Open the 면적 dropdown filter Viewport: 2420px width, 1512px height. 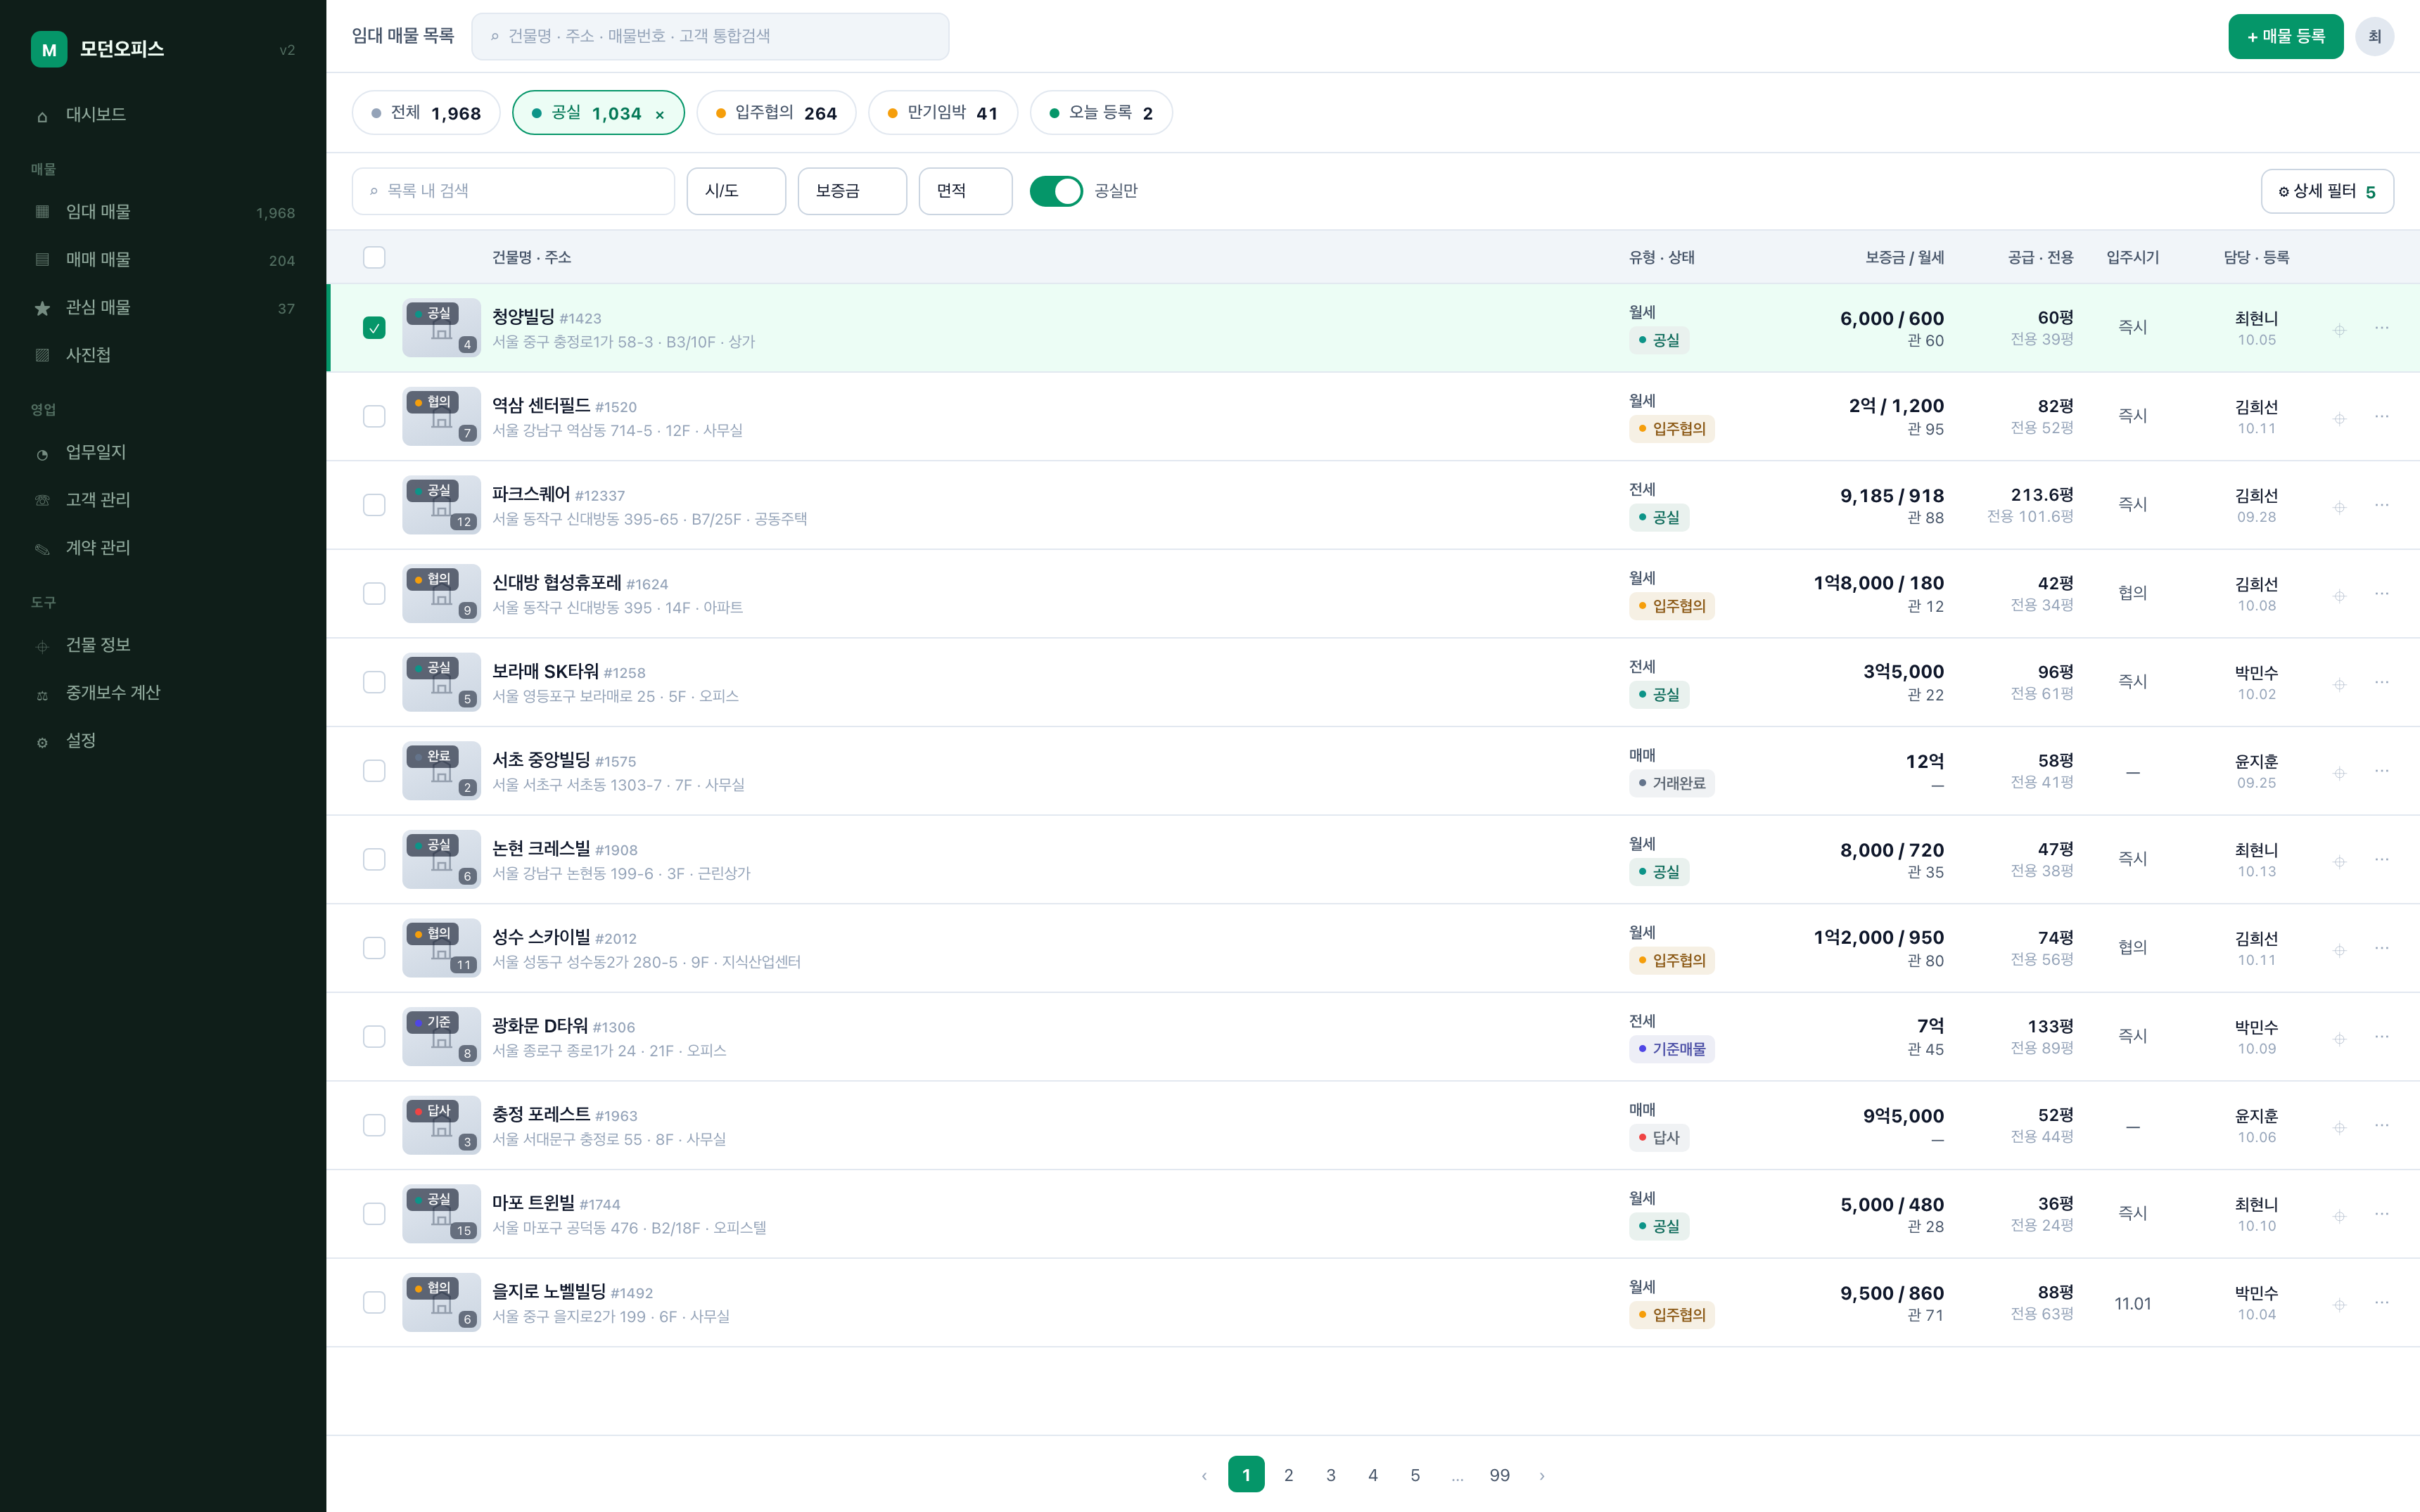coord(965,191)
